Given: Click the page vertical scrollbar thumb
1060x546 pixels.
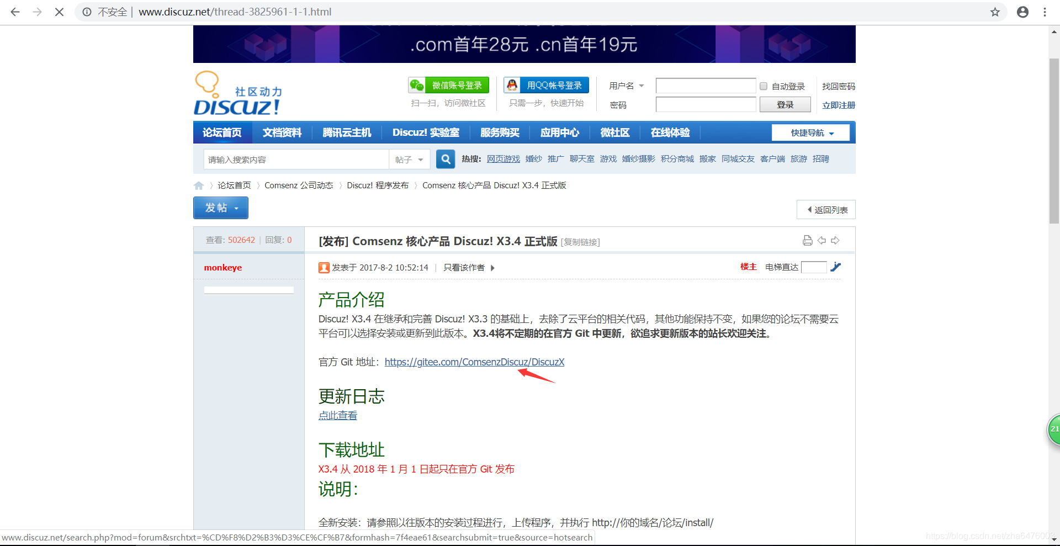Looking at the screenshot, I should pos(1054,140).
